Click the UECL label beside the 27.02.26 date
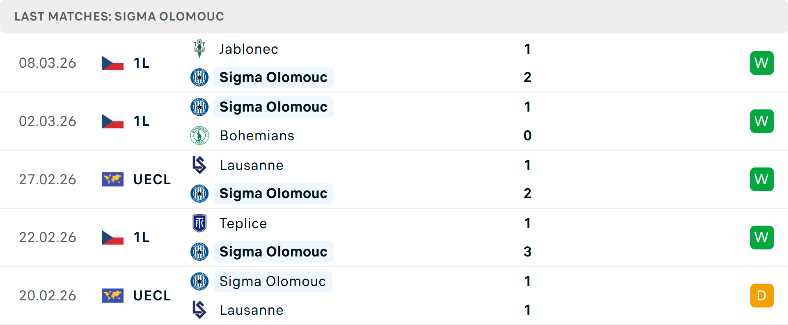The height and width of the screenshot is (325, 788). click(152, 179)
